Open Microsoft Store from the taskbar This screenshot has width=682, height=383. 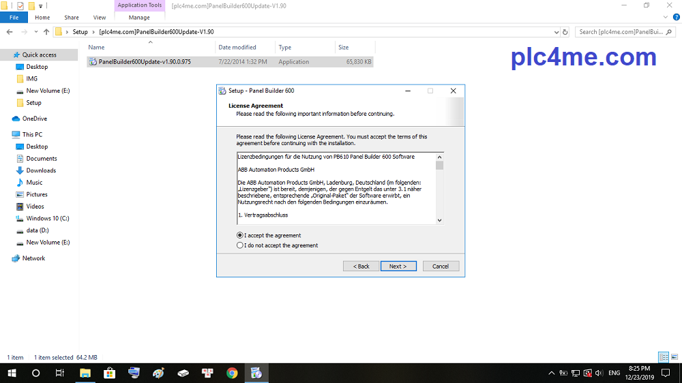[x=109, y=373]
